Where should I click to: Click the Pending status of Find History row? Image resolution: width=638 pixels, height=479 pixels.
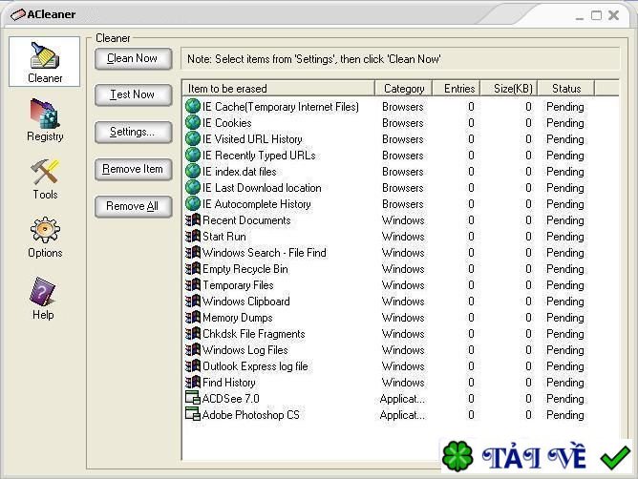click(564, 383)
